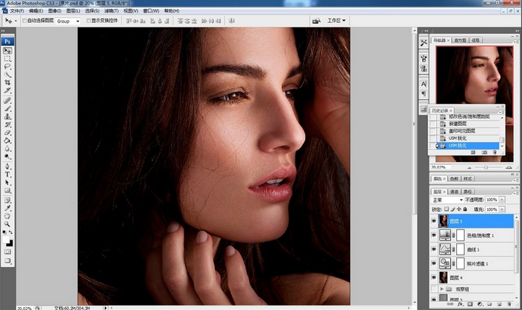Click the Navigator zoom-in mountains icon
522x310 pixels.
509,167
